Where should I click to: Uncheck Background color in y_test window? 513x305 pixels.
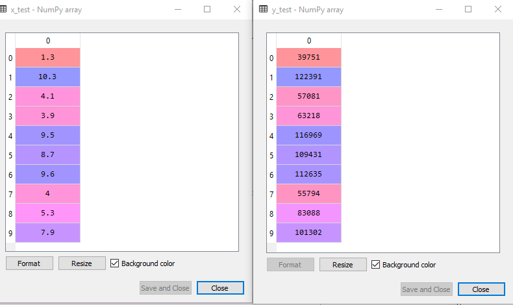pyautogui.click(x=376, y=265)
